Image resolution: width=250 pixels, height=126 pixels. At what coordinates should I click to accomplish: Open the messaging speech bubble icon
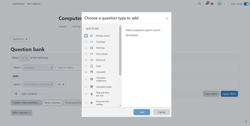[x=212, y=4]
